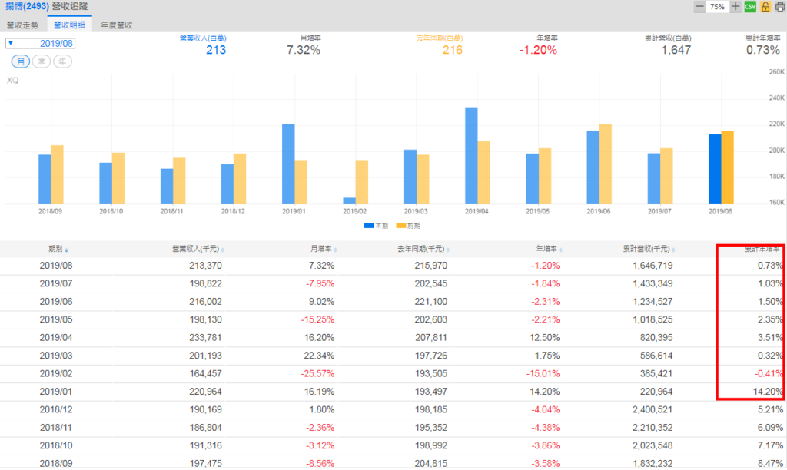The width and height of the screenshot is (787, 470).
Task: Click cumulative growth cell -0.41%
Action: (769, 374)
